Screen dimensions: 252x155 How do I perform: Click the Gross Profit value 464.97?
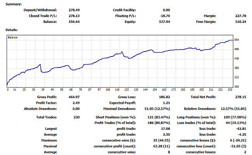click(x=74, y=97)
